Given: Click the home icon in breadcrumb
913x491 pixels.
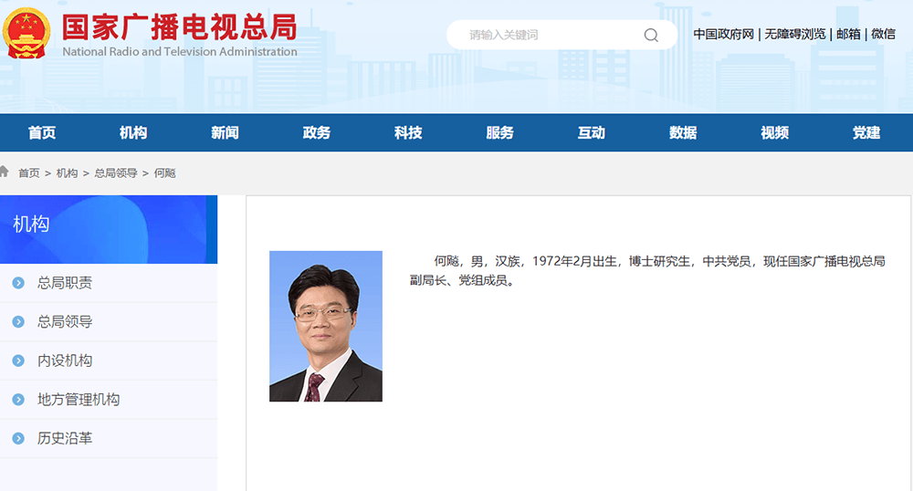Looking at the screenshot, I should 4,172.
